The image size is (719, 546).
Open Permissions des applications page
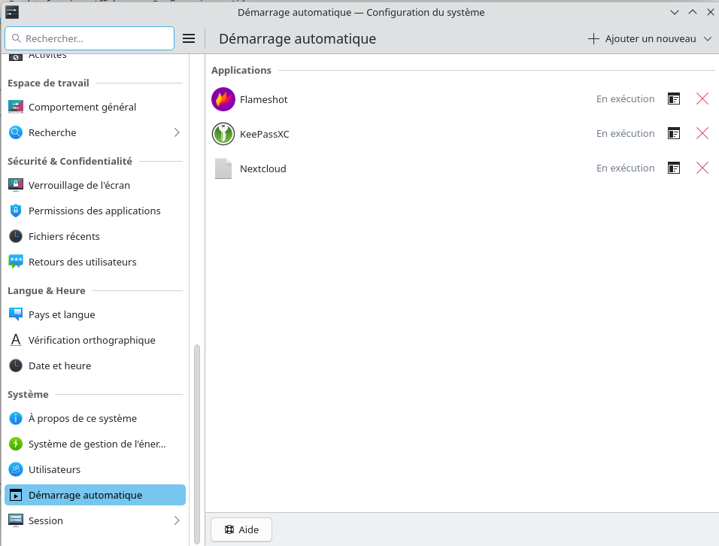click(x=94, y=211)
